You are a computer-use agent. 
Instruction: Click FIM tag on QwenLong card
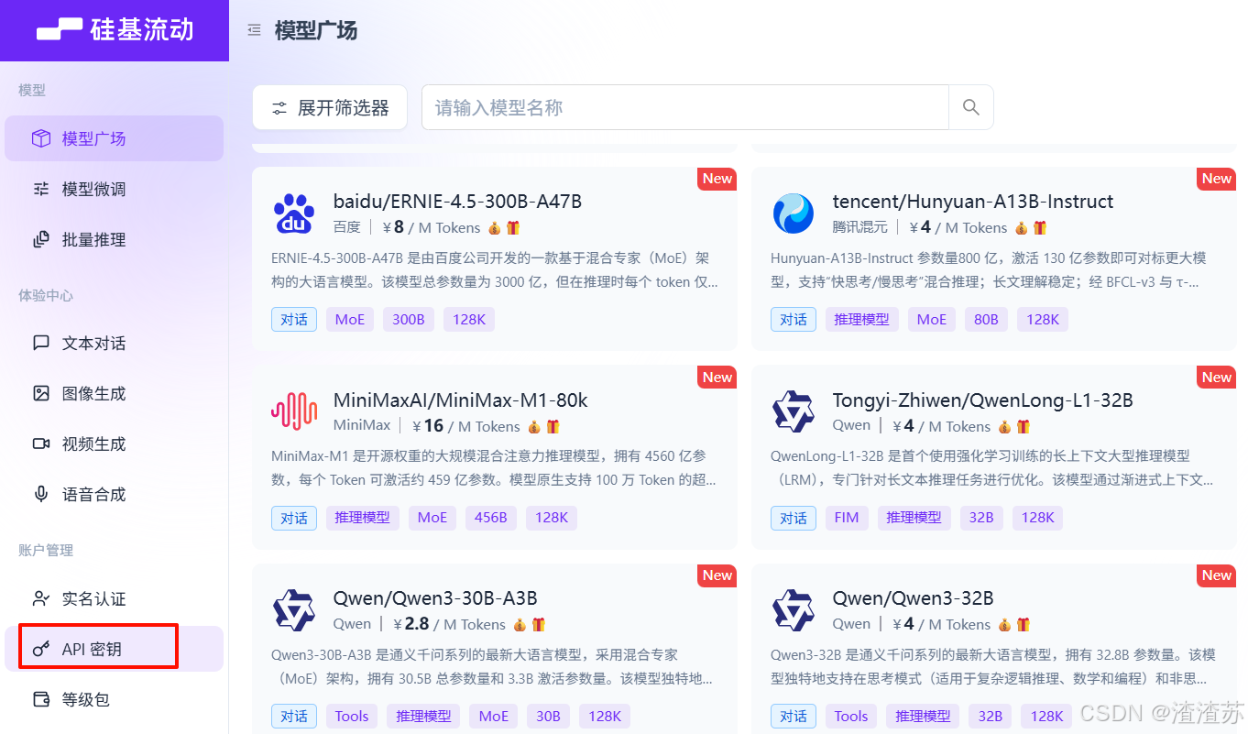click(847, 517)
